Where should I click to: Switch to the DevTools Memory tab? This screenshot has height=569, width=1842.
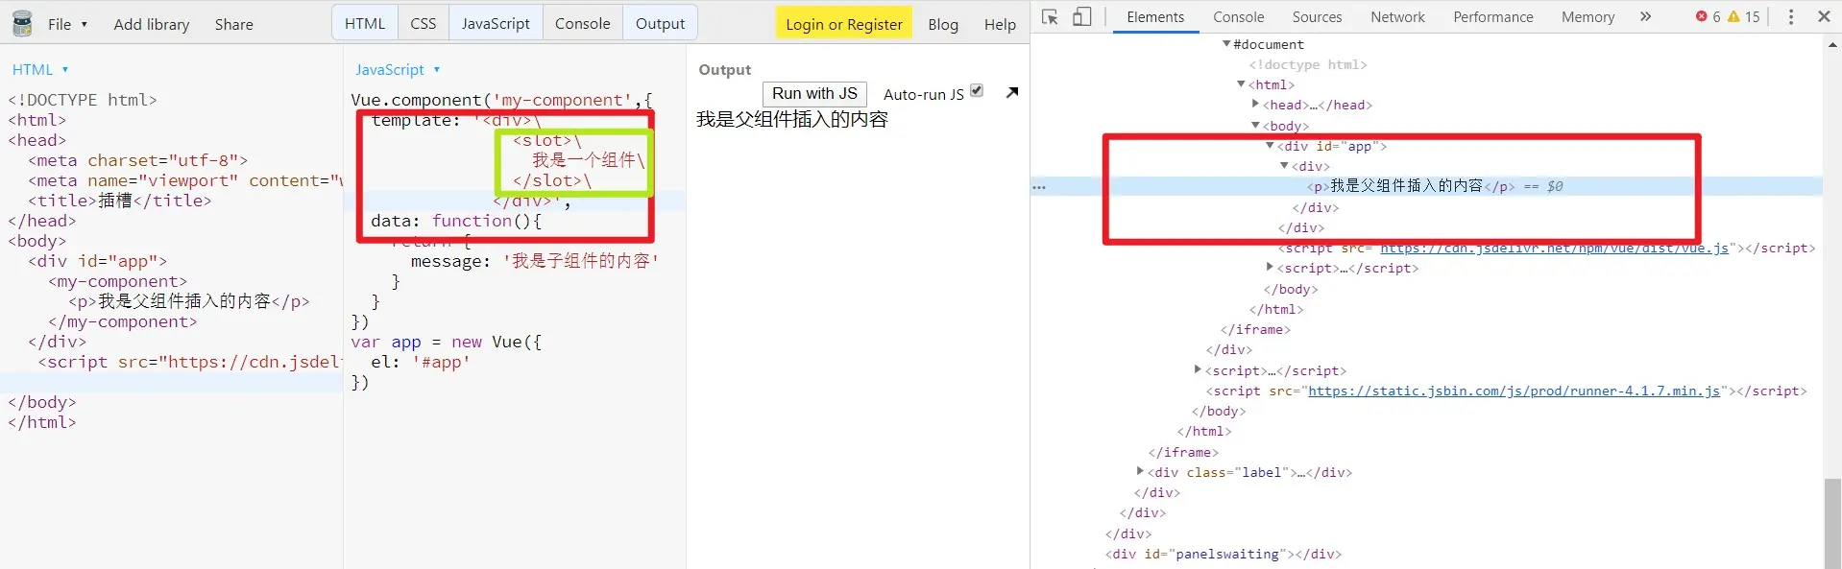(1588, 16)
